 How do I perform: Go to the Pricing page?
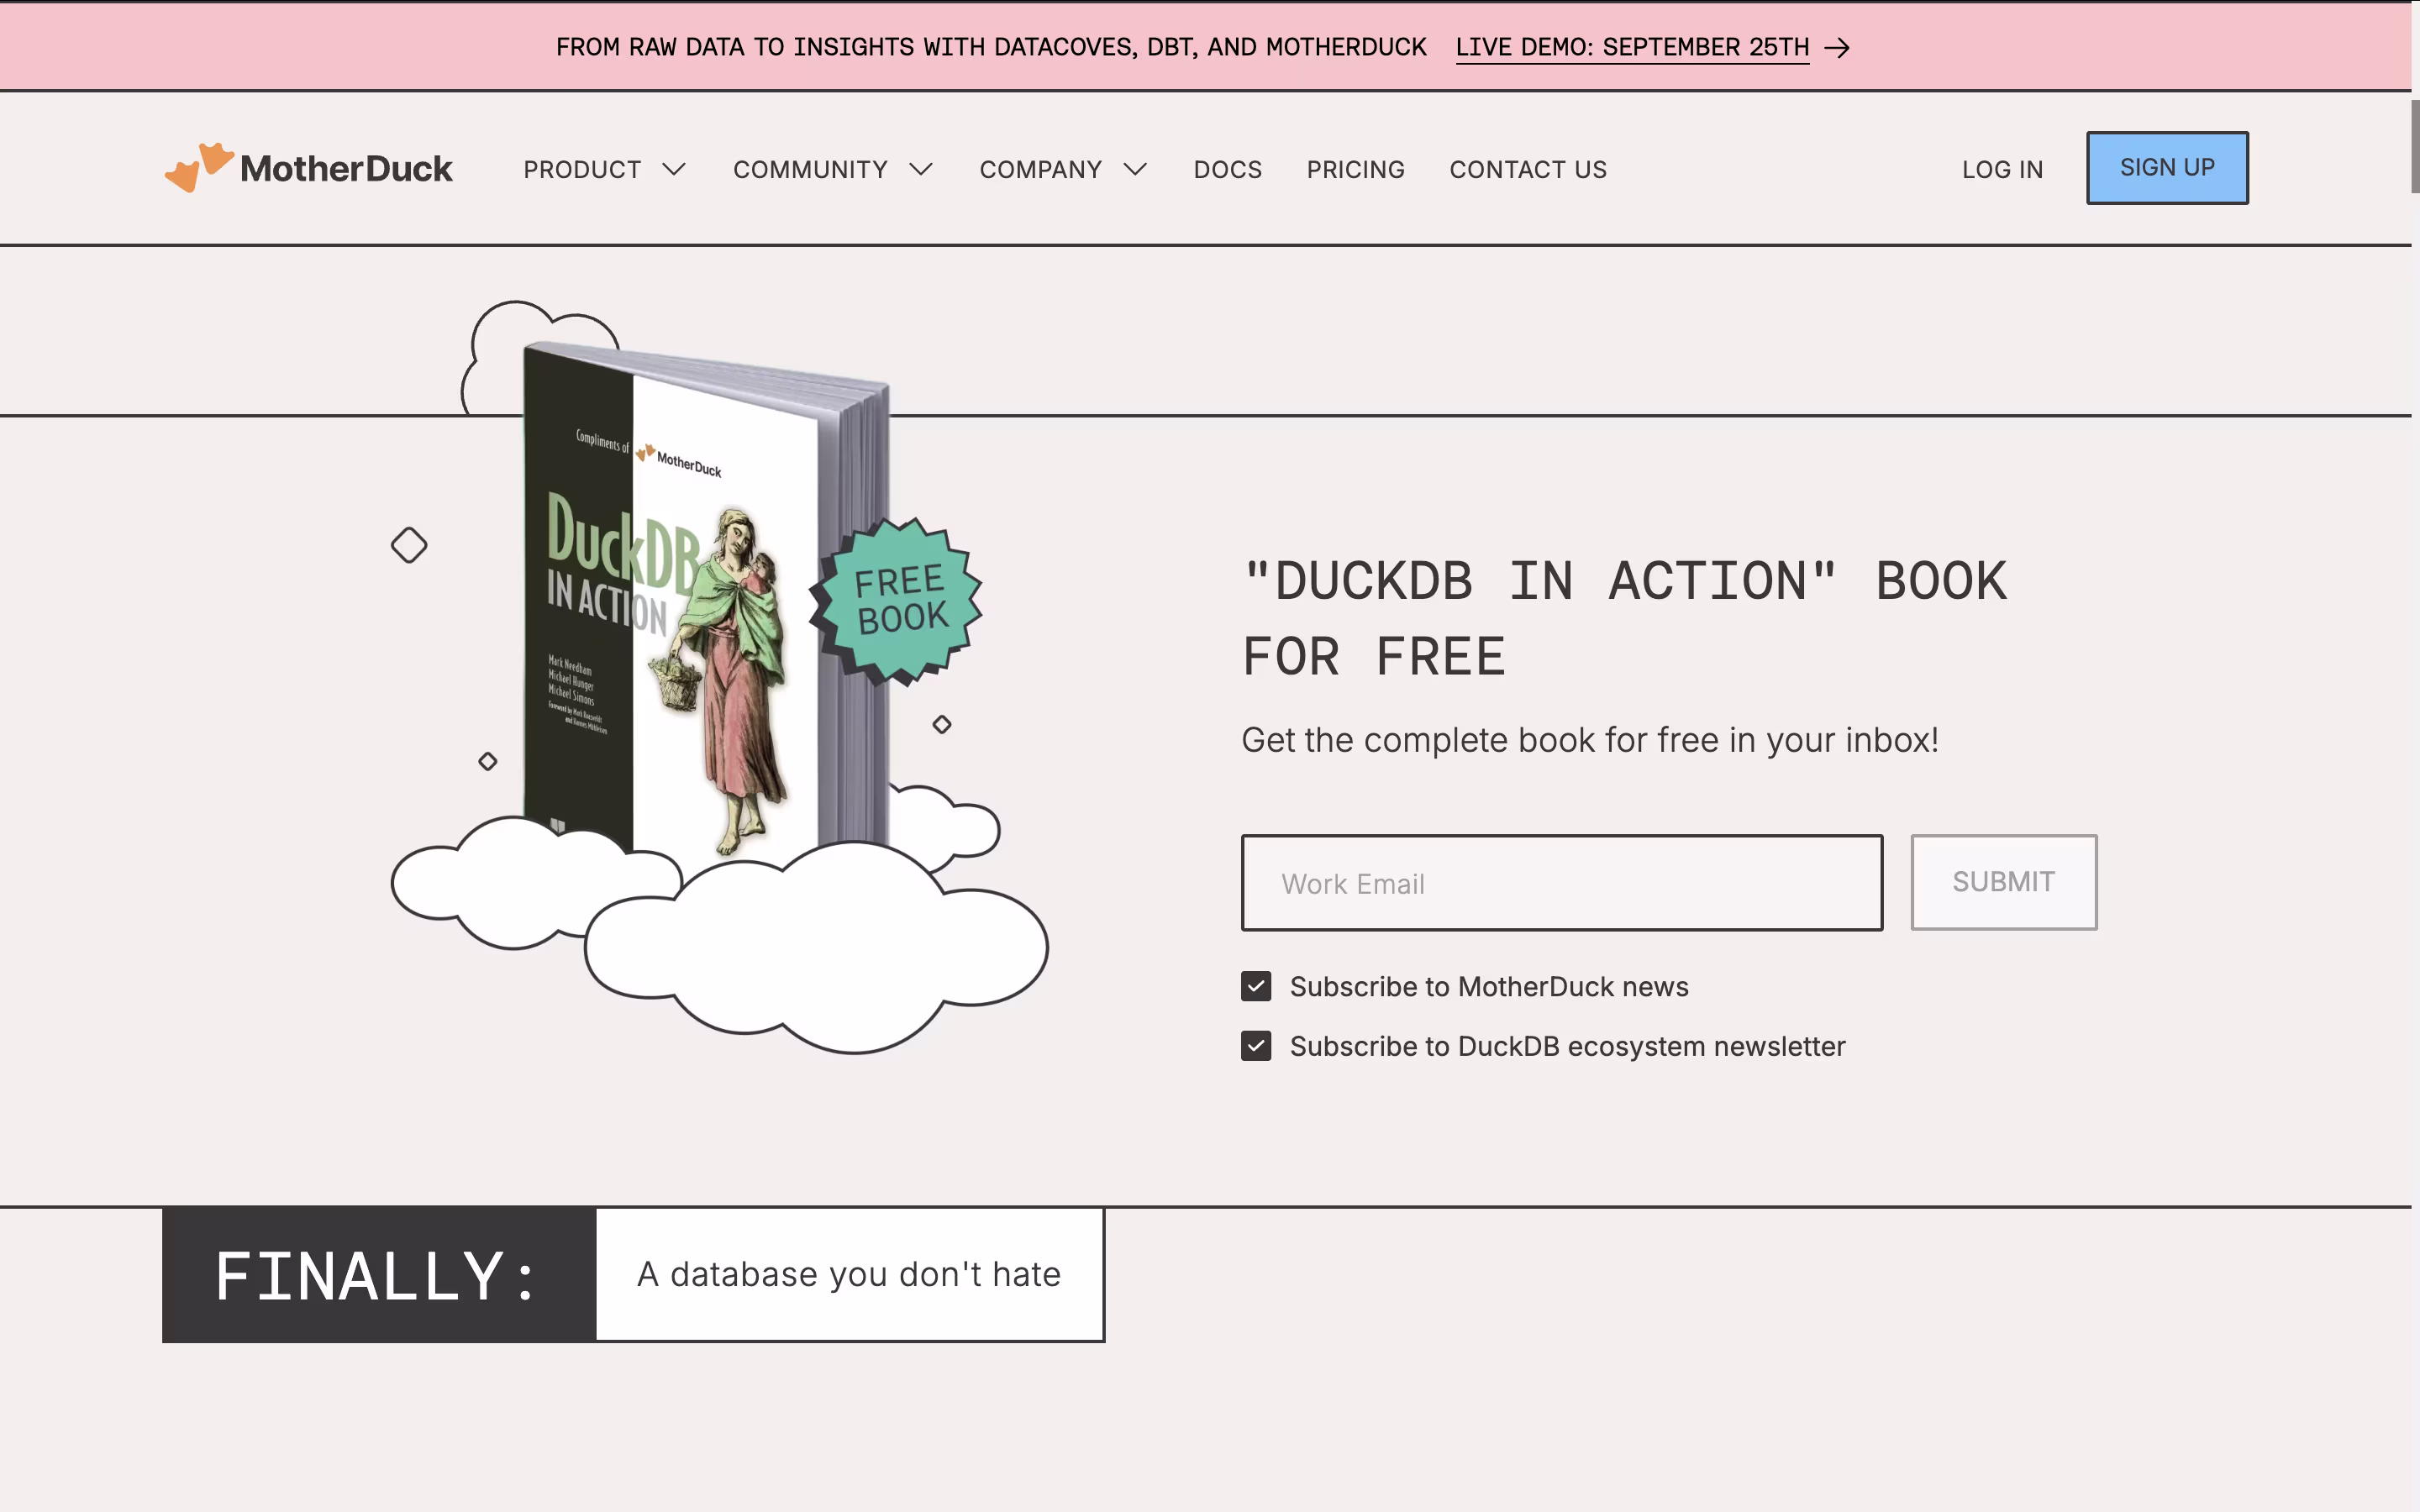click(x=1355, y=170)
